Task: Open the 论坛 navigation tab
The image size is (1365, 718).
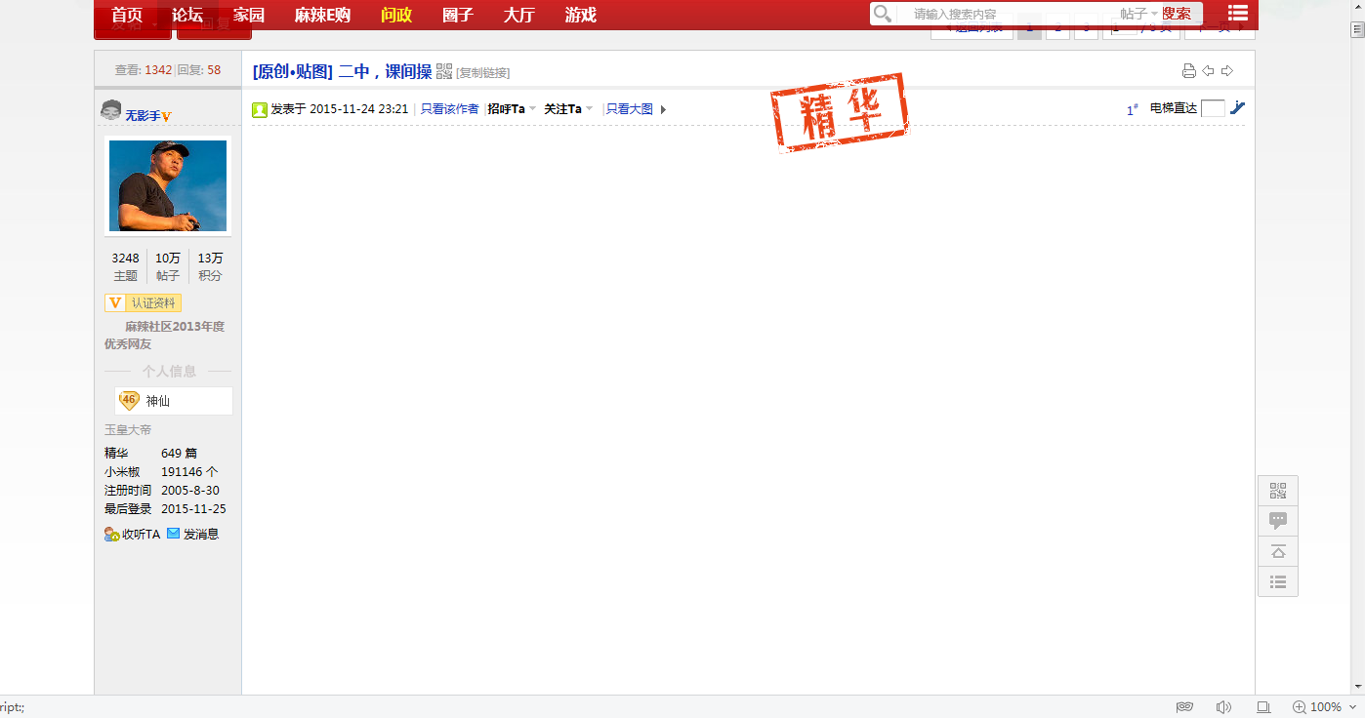Action: point(187,15)
